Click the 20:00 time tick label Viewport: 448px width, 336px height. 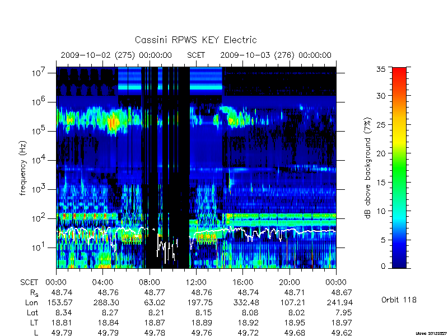click(x=289, y=282)
